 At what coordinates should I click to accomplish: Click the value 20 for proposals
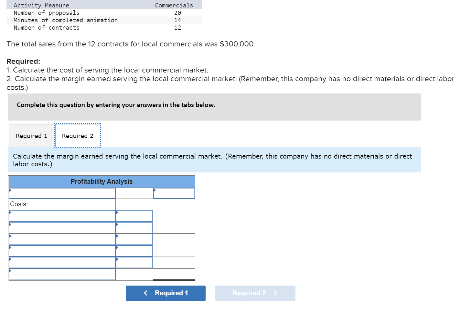click(177, 13)
